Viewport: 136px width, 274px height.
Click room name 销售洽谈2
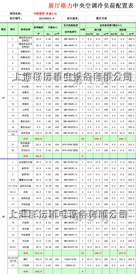[x=25, y=57]
